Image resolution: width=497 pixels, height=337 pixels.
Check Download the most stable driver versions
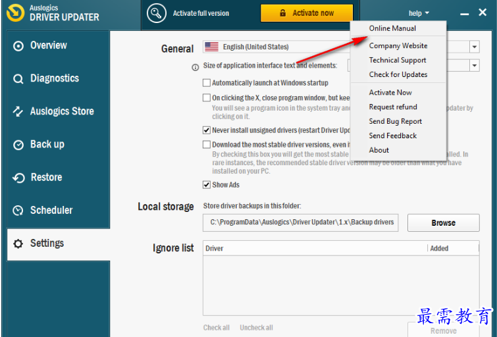[207, 145]
